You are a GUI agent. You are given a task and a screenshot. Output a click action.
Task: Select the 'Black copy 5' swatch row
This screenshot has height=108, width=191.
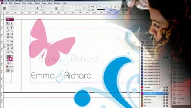155,103
